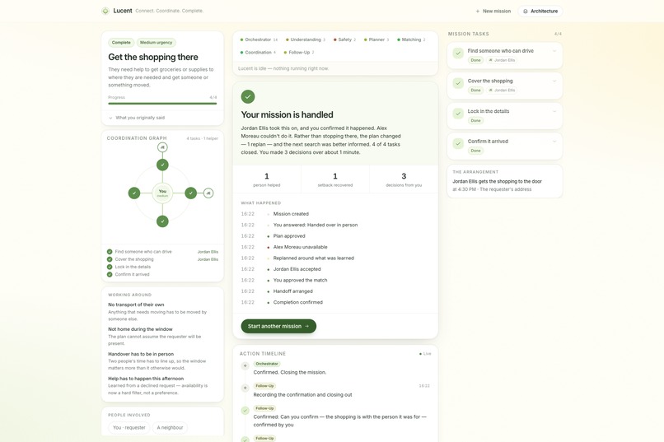The image size is (664, 442).
Task: Click the JE helper node right of graph
Action: click(x=208, y=193)
